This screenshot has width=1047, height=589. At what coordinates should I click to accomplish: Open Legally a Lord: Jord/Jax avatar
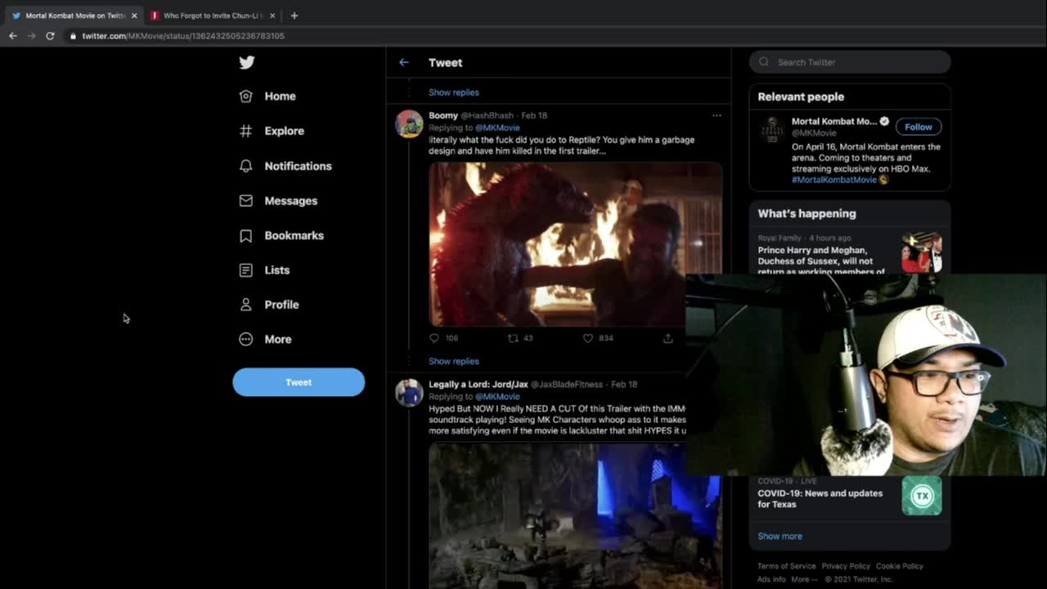tap(409, 393)
